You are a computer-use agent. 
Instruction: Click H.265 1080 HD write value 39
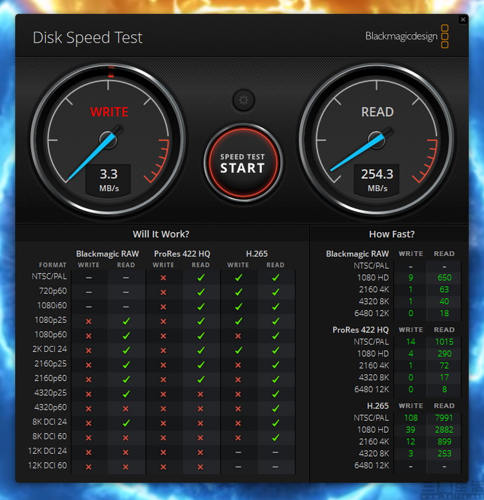[410, 430]
